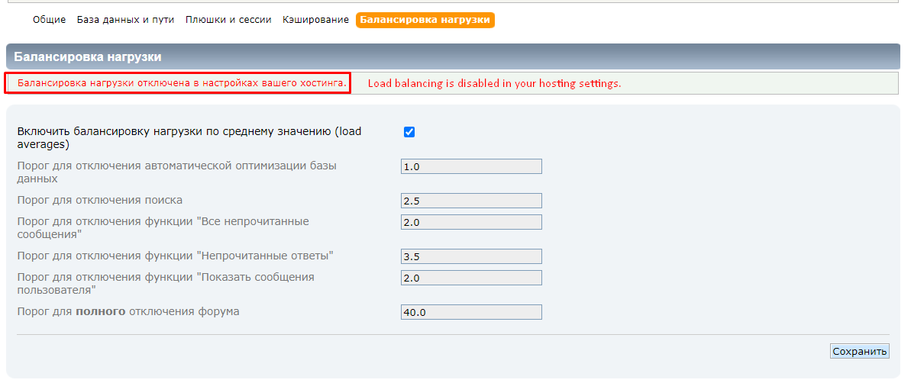Click the Russian load balancing warning in red box
Viewport: 911px width, 383px height.
click(x=177, y=83)
